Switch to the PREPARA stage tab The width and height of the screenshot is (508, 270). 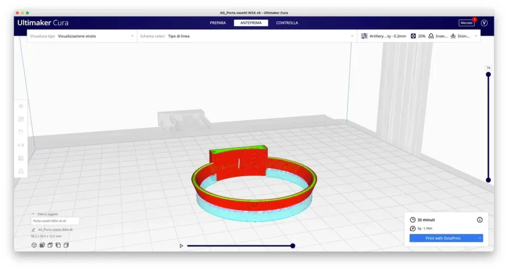[218, 23]
